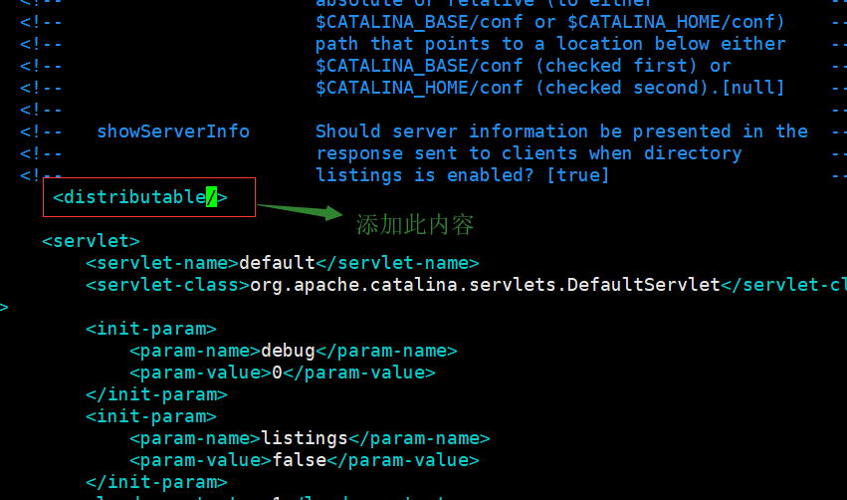Click the 'debug' param-name value

pos(288,351)
